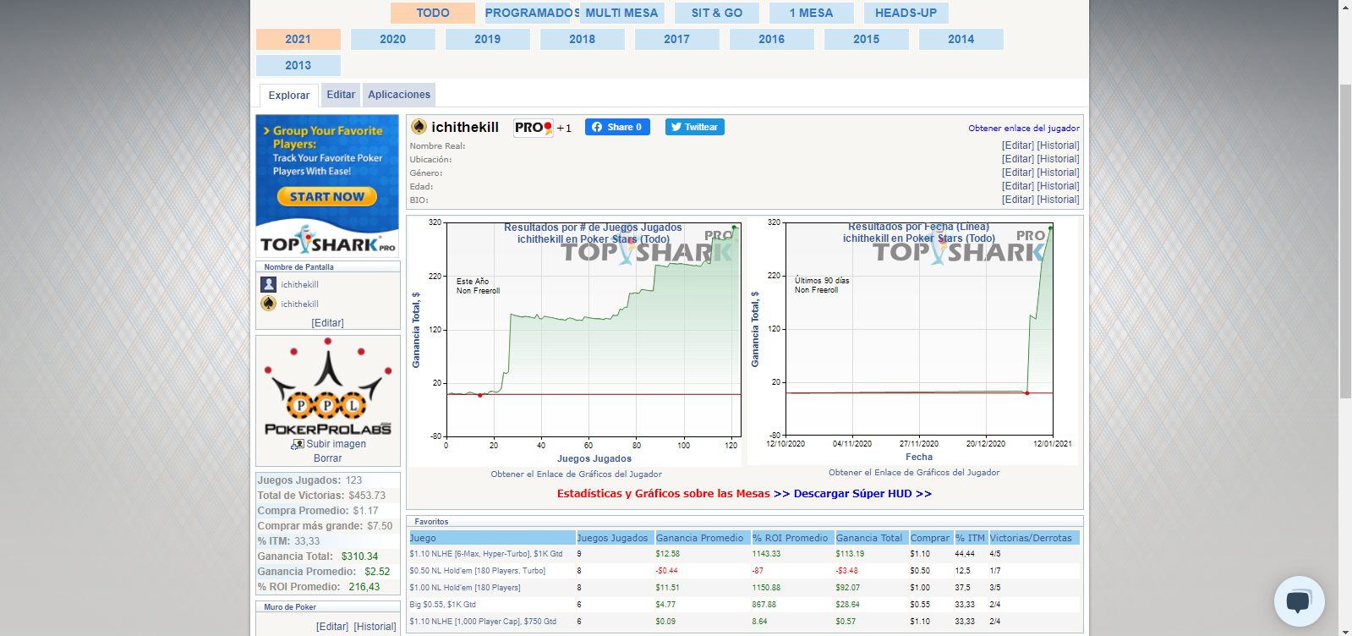Click Historial in the Muro de Poker panel

[375, 627]
